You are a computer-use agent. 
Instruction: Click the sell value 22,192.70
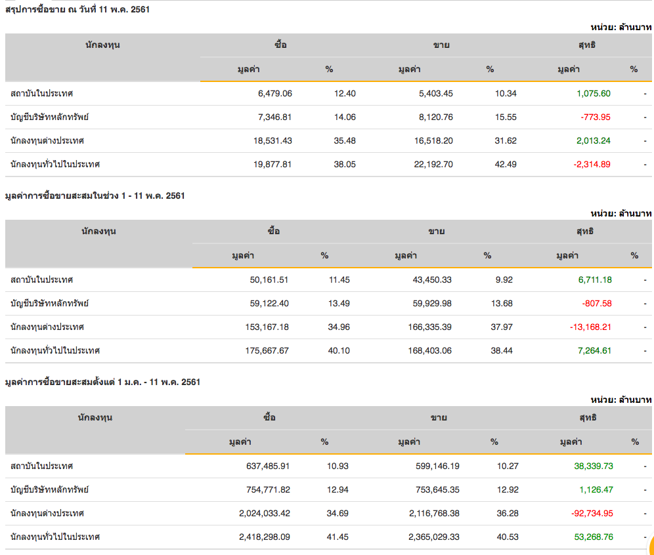430,164
